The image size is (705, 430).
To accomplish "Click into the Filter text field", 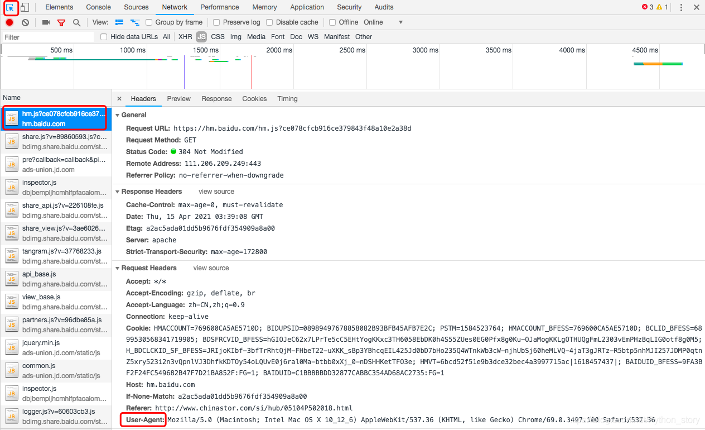I will click(x=47, y=37).
